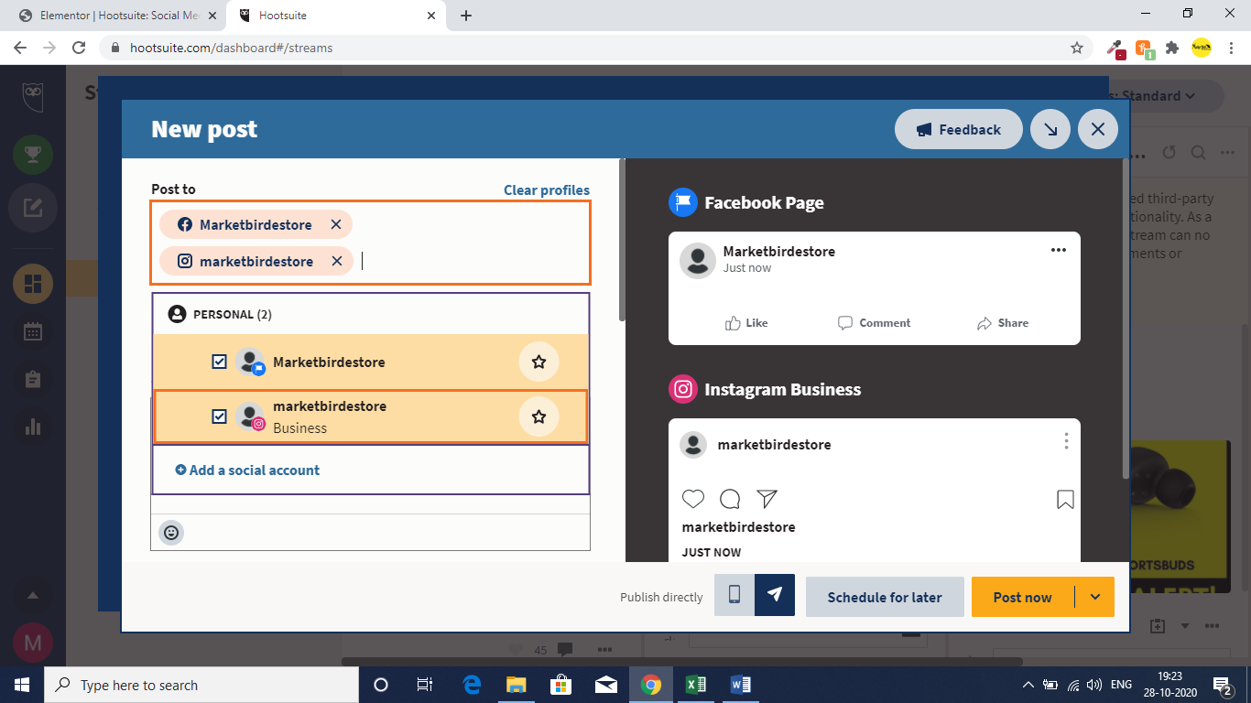The image size is (1251, 703).
Task: Click Clear profiles link
Action: point(547,190)
